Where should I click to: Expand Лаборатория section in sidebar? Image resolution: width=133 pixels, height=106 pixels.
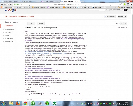click(9, 42)
